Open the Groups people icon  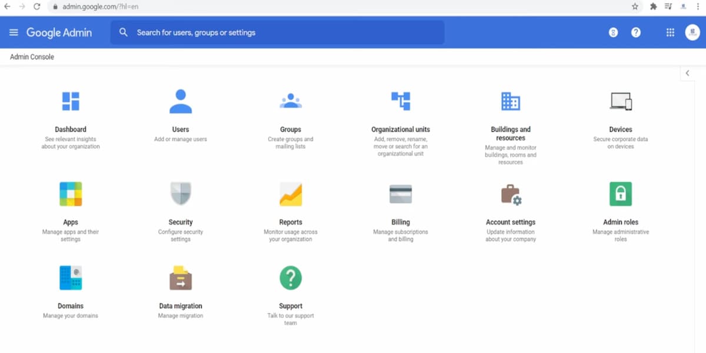pyautogui.click(x=291, y=101)
